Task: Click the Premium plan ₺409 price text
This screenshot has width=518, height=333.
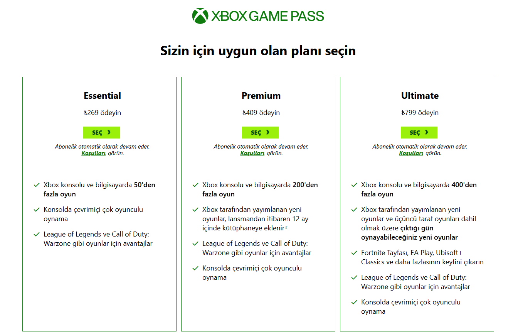Action: (x=261, y=113)
